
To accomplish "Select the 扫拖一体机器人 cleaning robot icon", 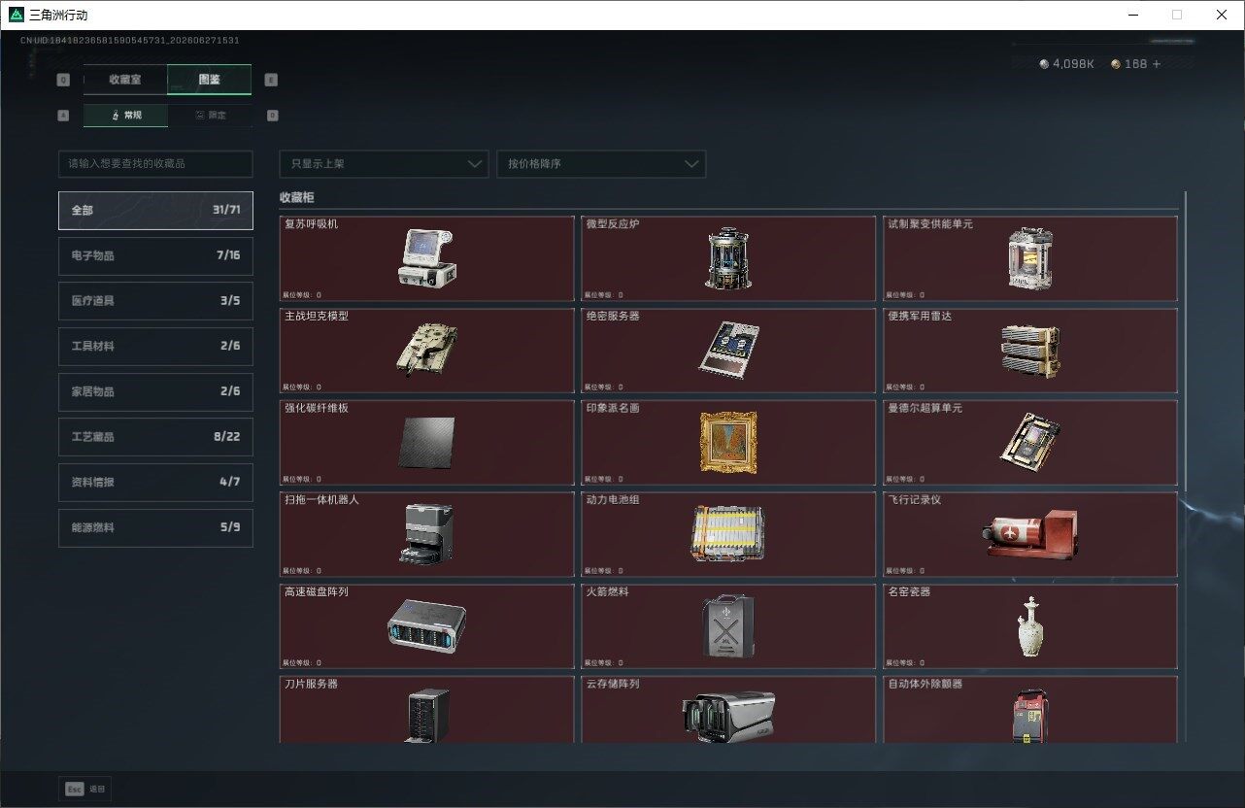I will pos(425,533).
